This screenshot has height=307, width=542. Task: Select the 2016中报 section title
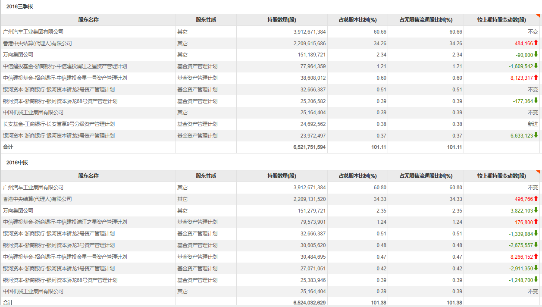click(17, 163)
